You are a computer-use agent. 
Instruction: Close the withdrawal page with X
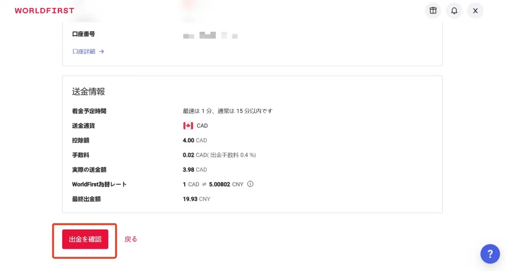coord(475,11)
